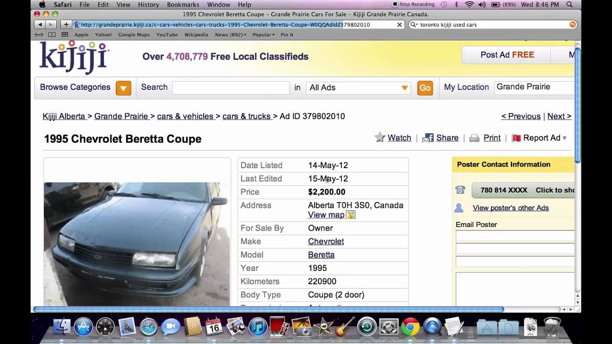Reveal phone number via Click to show

[523, 190]
